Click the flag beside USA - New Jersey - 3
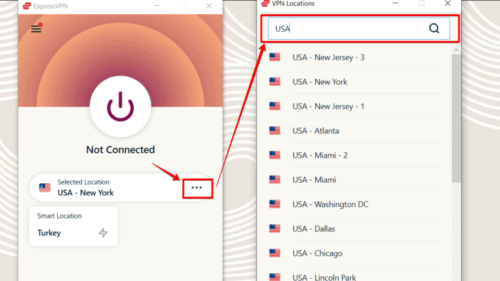Viewport: 500px width, 281px height. pyautogui.click(x=275, y=57)
